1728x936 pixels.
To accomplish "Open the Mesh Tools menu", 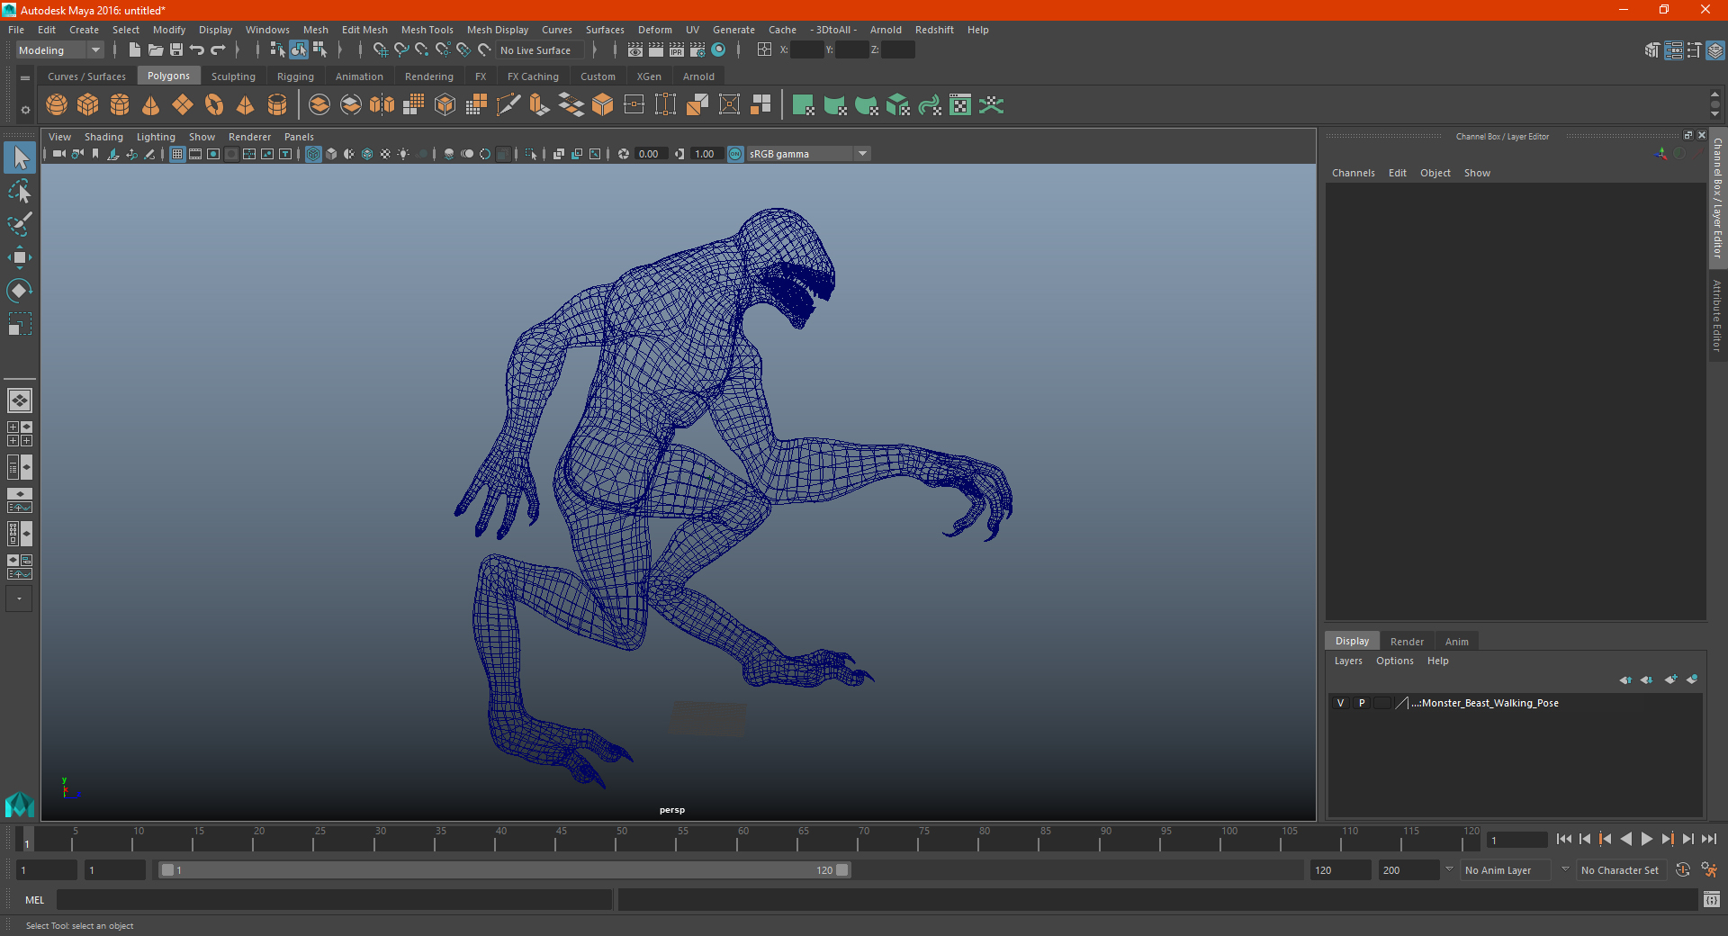I will pyautogui.click(x=427, y=30).
